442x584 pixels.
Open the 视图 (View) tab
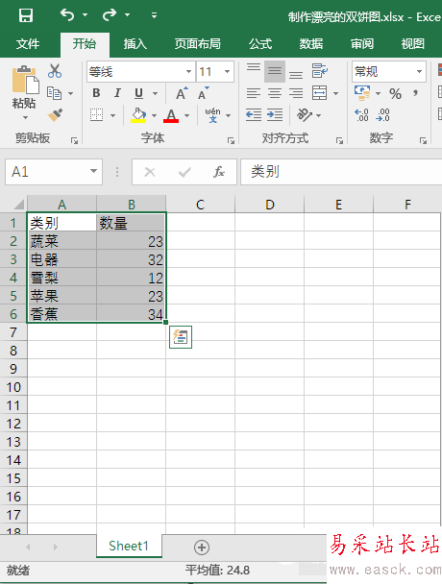pos(412,44)
